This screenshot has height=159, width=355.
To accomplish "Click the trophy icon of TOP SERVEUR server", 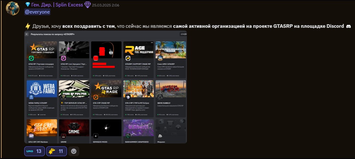I will pyautogui.click(x=64, y=97).
